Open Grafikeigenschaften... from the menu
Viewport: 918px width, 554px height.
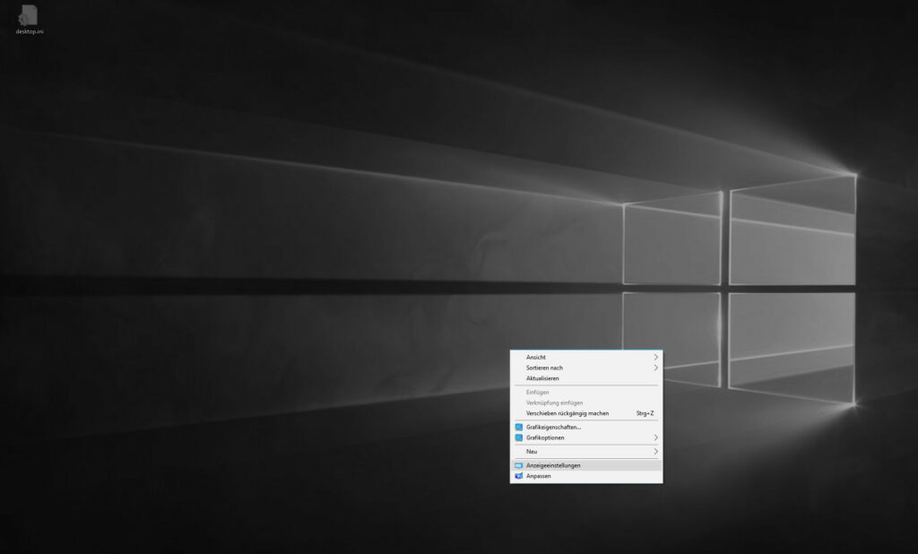click(x=586, y=427)
